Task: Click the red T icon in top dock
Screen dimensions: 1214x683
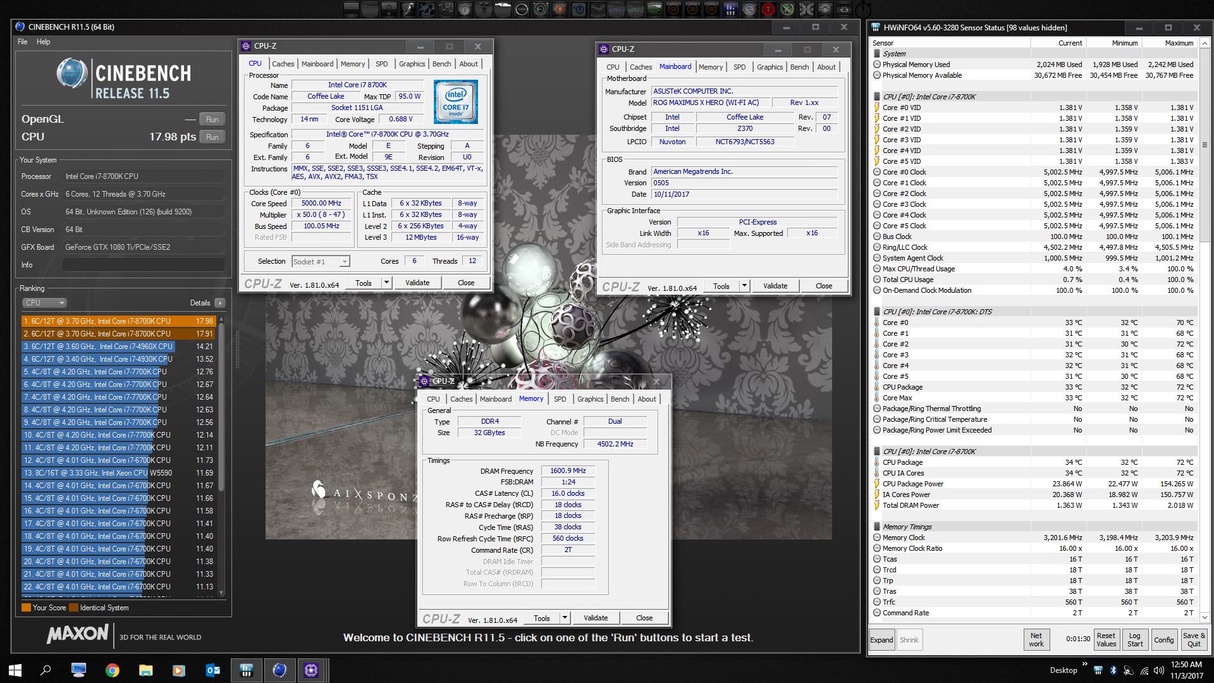Action: 768,9
